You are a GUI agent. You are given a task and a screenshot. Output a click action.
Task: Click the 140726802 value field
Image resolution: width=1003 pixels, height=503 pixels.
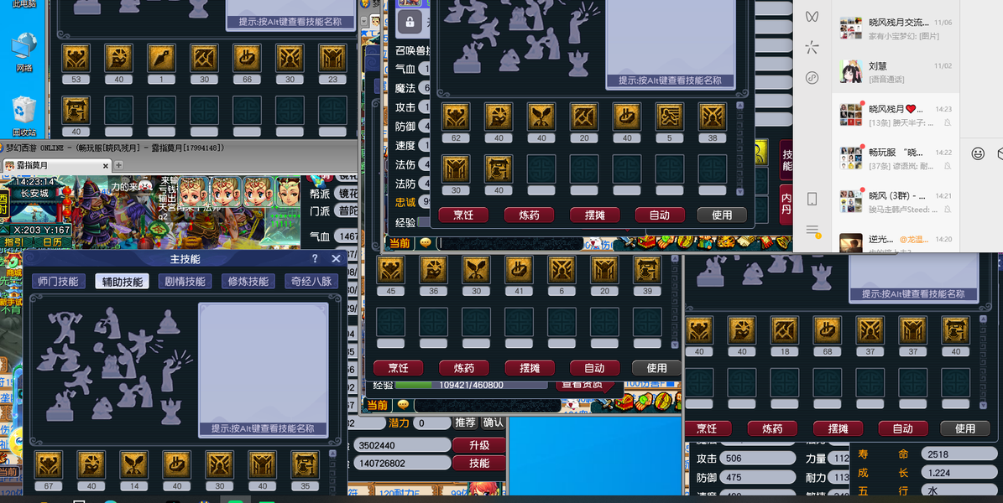pos(403,463)
